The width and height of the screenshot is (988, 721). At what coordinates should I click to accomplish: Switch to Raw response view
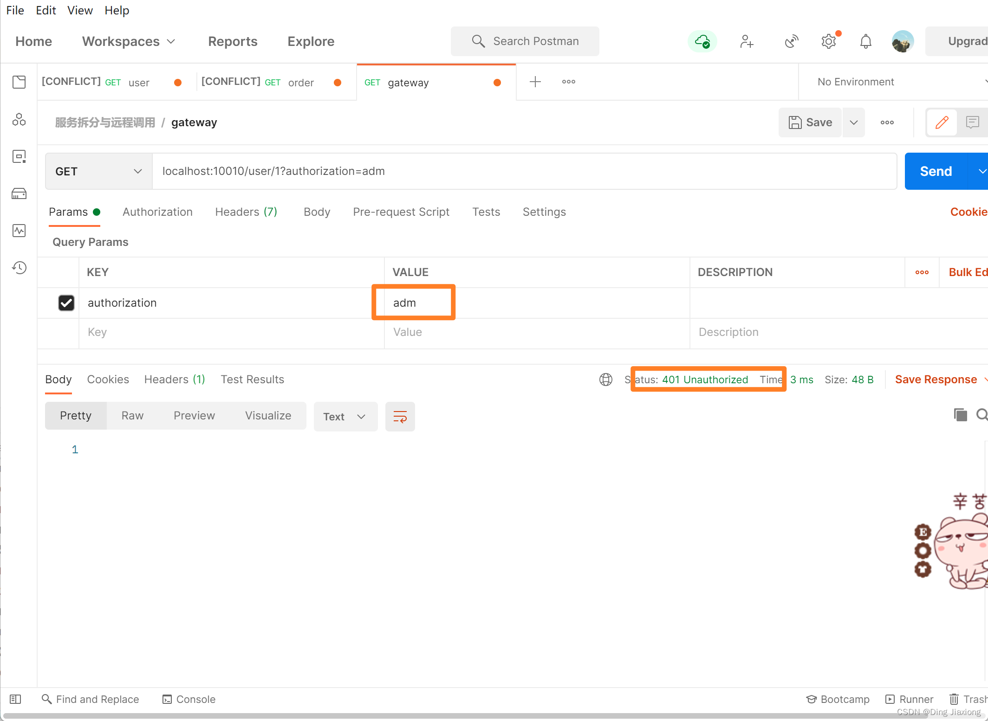tap(132, 416)
